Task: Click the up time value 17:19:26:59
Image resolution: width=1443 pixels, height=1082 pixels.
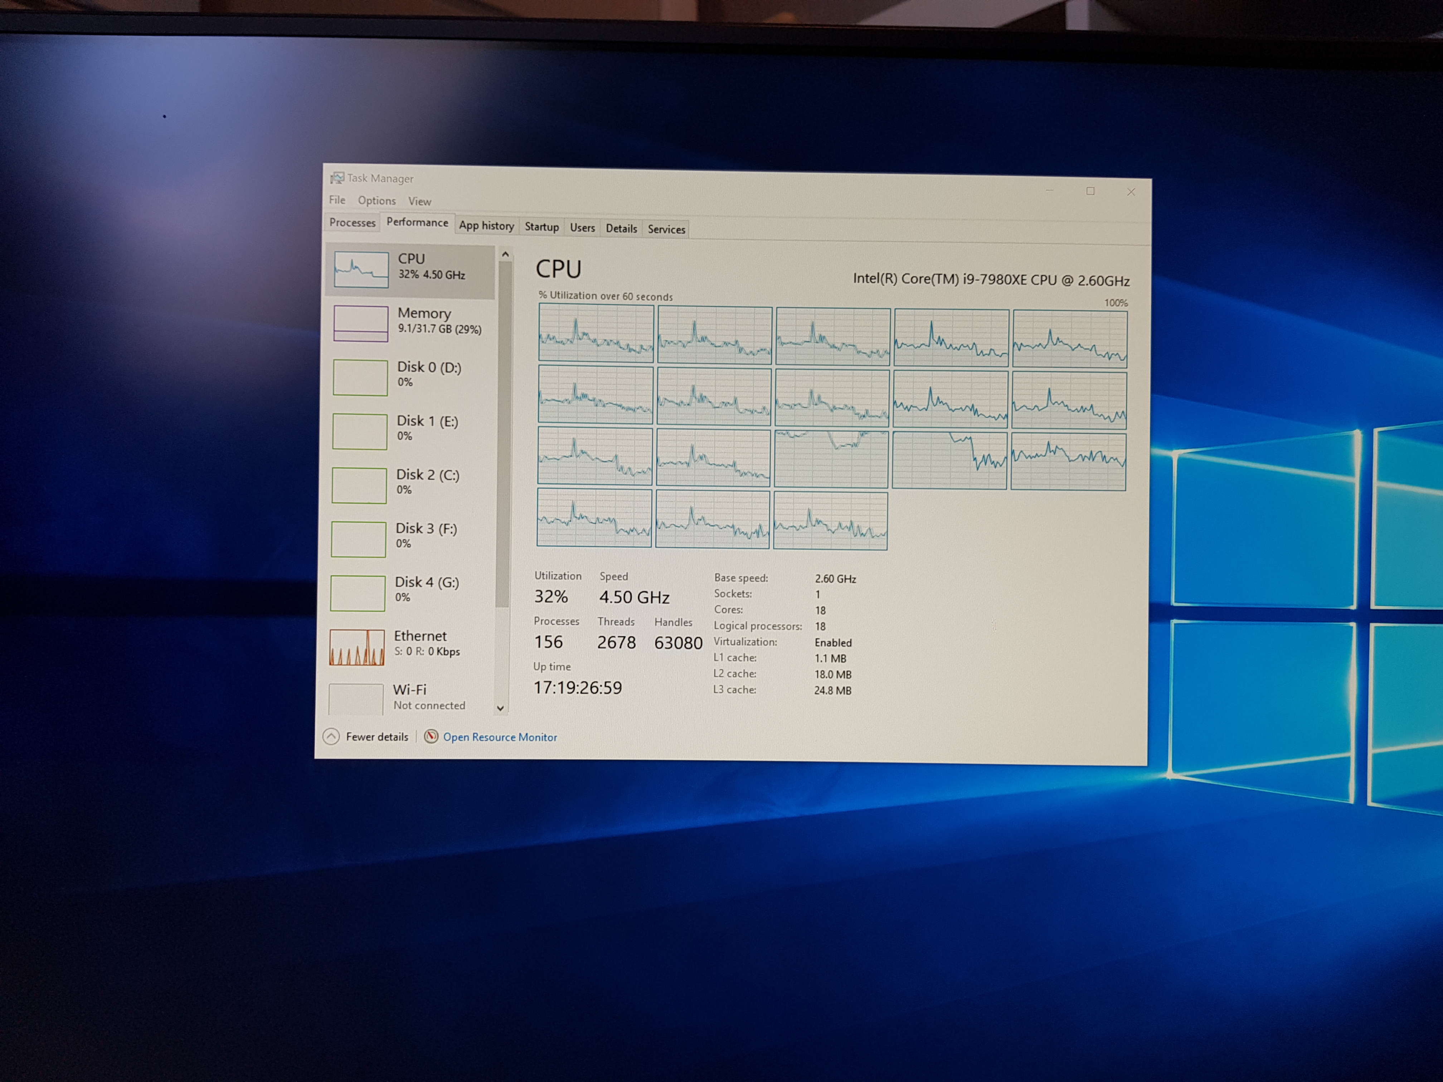Action: (x=577, y=687)
